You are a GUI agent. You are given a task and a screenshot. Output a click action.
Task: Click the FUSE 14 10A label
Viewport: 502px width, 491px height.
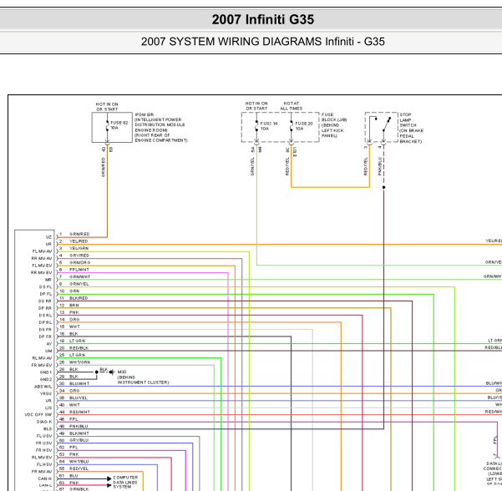click(x=269, y=126)
